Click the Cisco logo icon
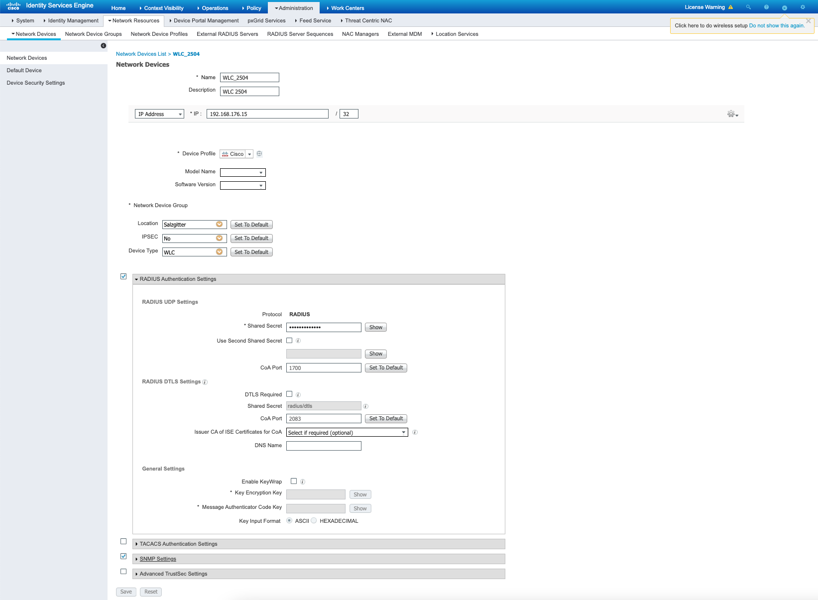 click(x=13, y=6)
